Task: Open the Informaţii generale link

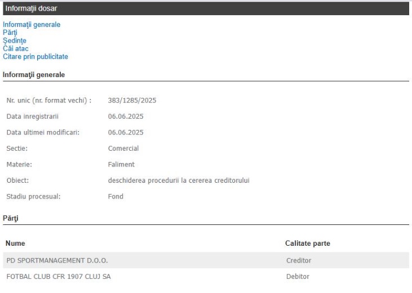Action: tap(32, 25)
